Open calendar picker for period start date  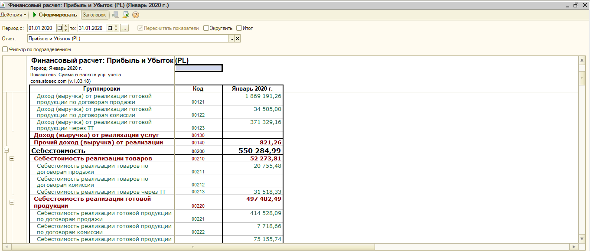[60, 28]
